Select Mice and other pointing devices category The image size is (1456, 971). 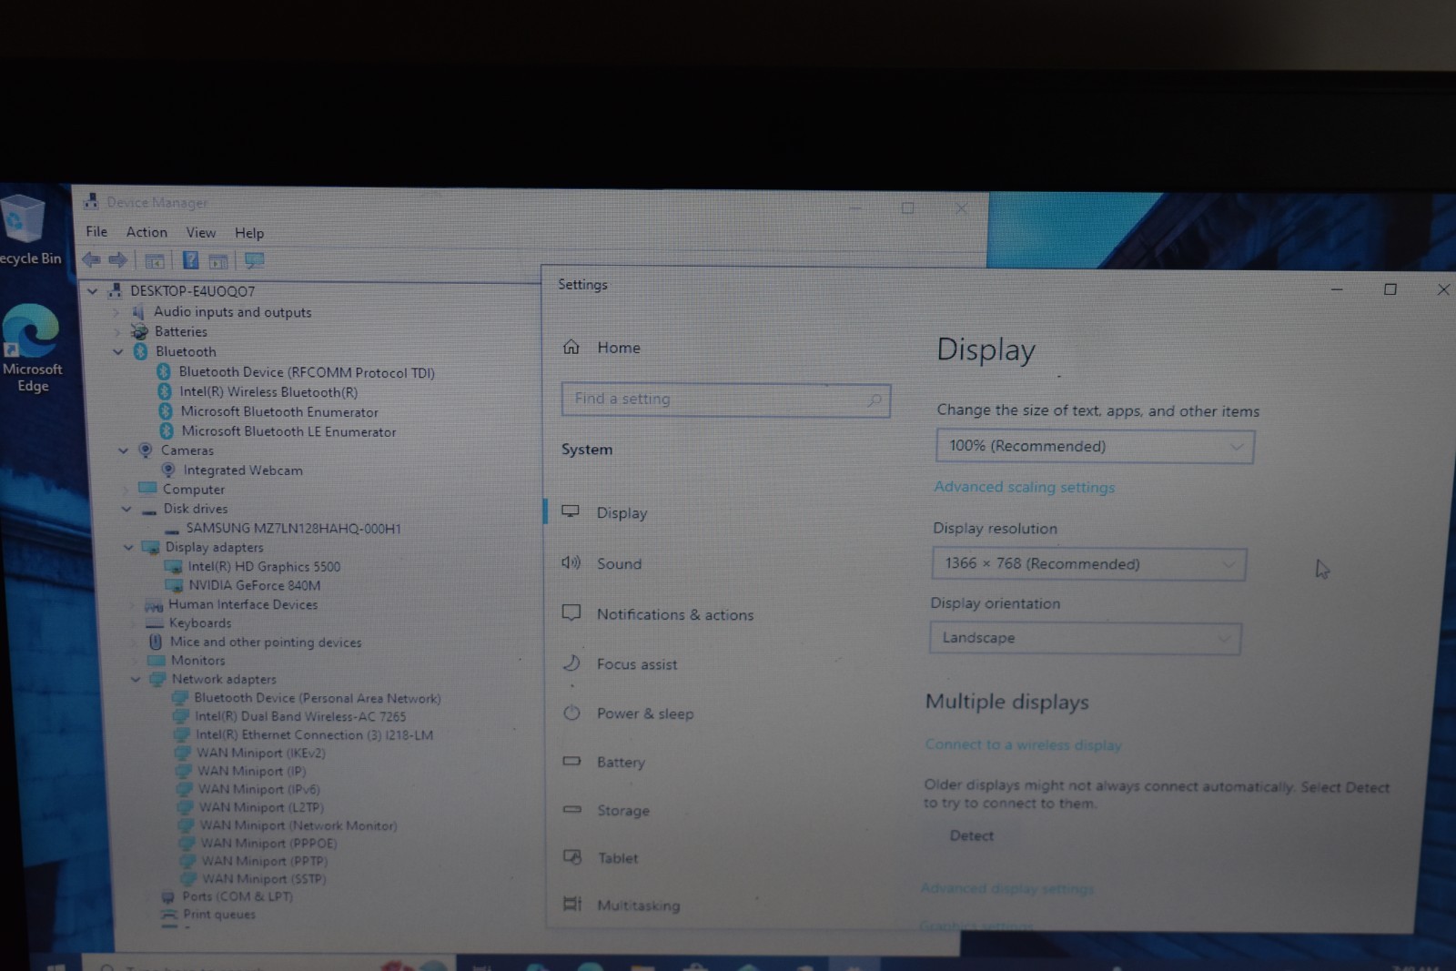coord(266,642)
